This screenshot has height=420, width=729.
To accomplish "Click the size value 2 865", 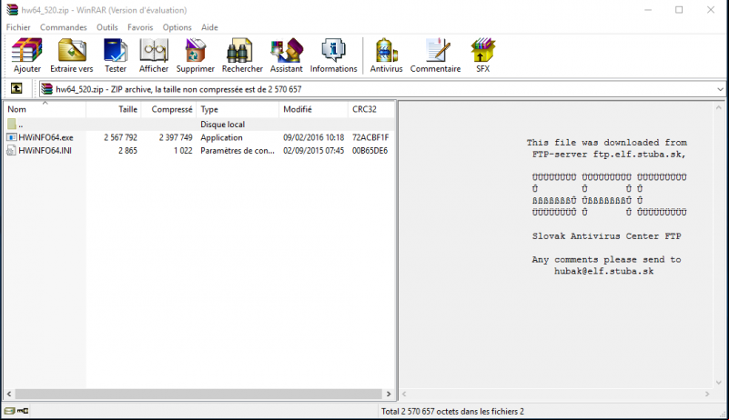I will pyautogui.click(x=127, y=151).
